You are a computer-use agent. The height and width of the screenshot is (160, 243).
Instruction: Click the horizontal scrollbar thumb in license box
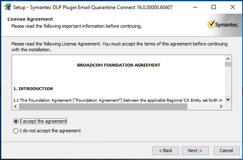(x=102, y=106)
